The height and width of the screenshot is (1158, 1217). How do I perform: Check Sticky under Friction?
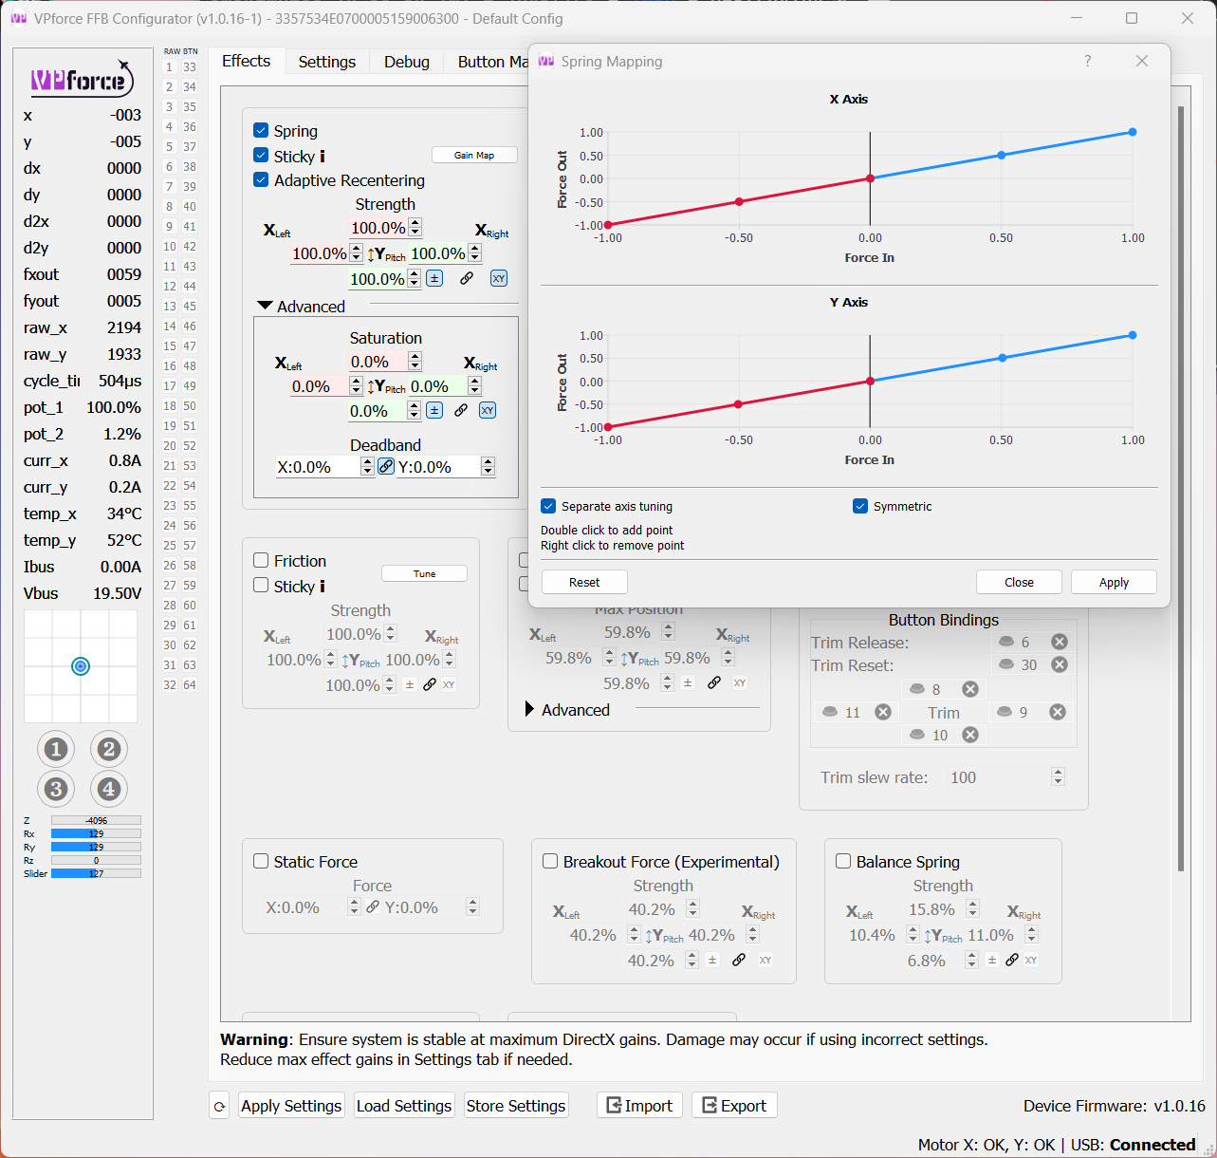tap(261, 586)
